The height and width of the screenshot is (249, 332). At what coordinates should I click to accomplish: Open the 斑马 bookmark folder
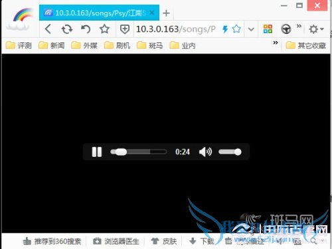pyautogui.click(x=150, y=46)
